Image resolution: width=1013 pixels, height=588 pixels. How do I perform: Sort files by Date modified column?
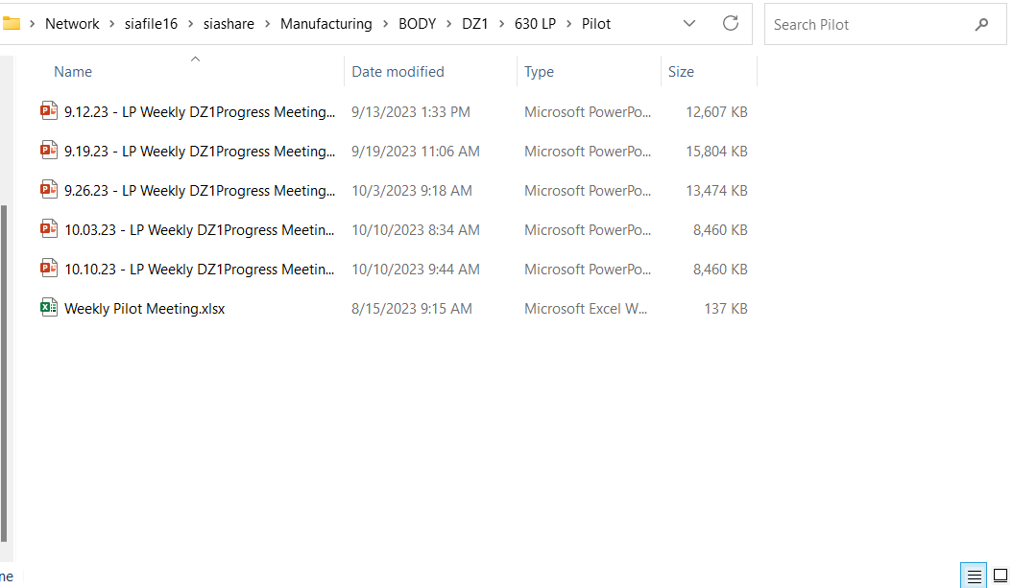click(398, 72)
